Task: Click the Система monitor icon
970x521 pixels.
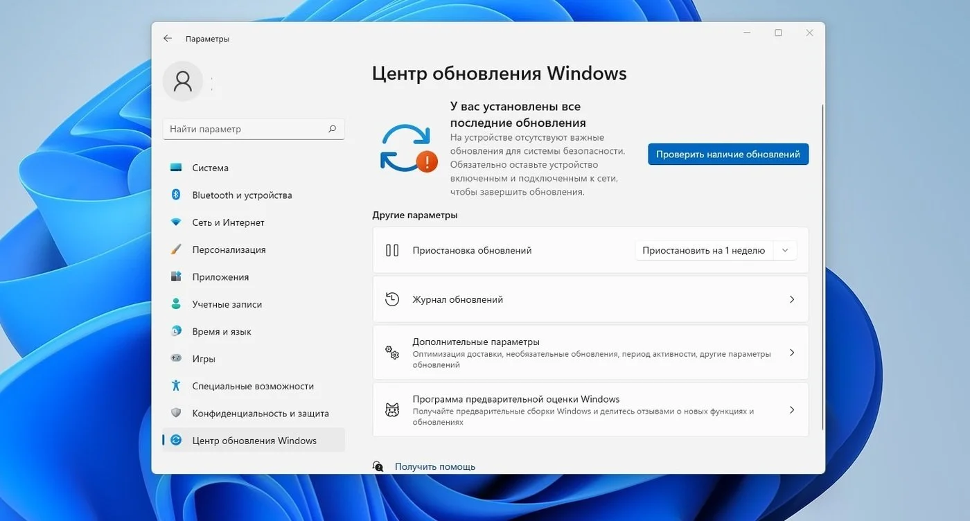Action: click(176, 168)
